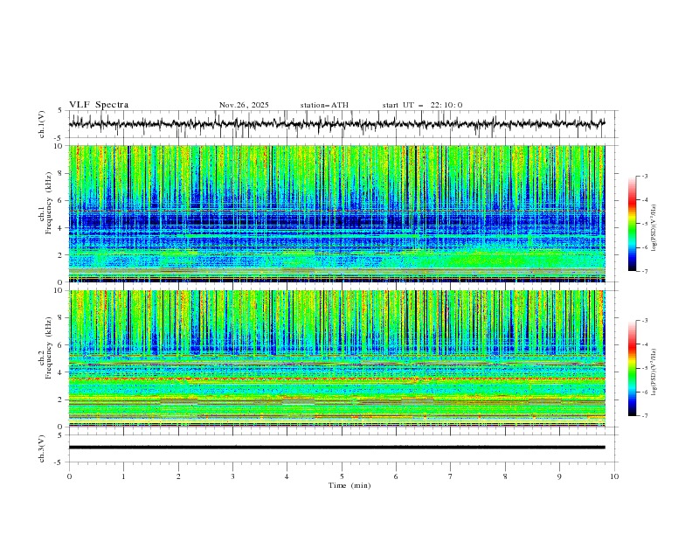
Task: Click the "-7" tick on ch.2 color bar
Action: coord(644,415)
